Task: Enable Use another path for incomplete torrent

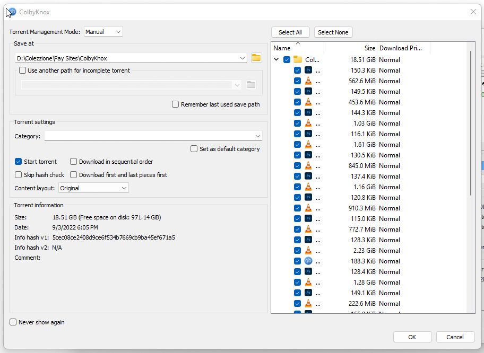Action: [22, 70]
